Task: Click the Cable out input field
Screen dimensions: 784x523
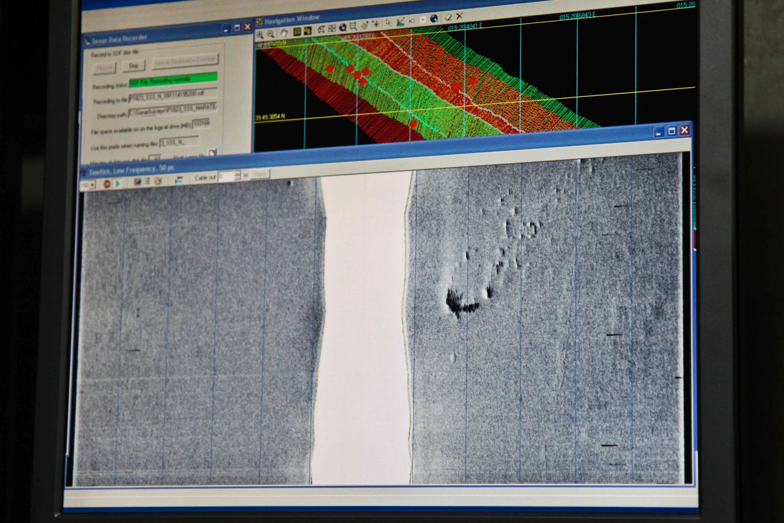Action: [226, 176]
